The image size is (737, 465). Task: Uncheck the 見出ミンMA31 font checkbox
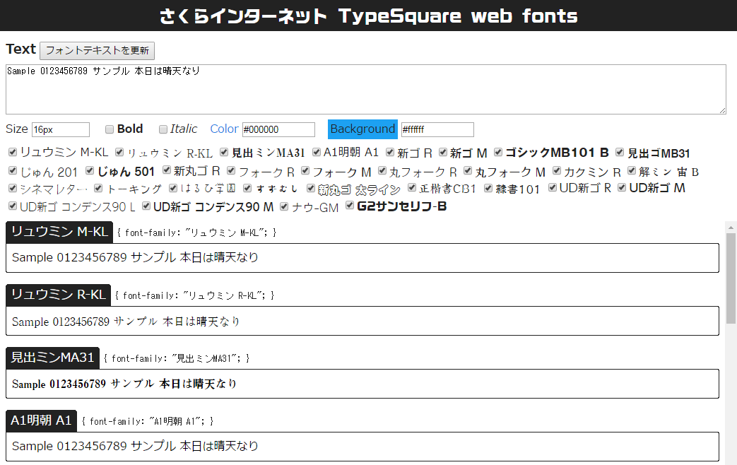tap(224, 152)
